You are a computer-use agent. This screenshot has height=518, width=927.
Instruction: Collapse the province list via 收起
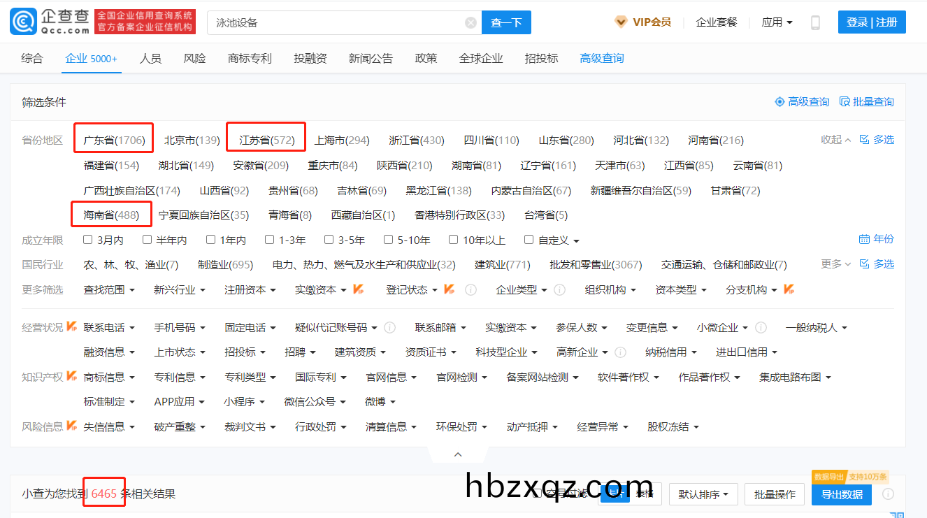pyautogui.click(x=835, y=140)
